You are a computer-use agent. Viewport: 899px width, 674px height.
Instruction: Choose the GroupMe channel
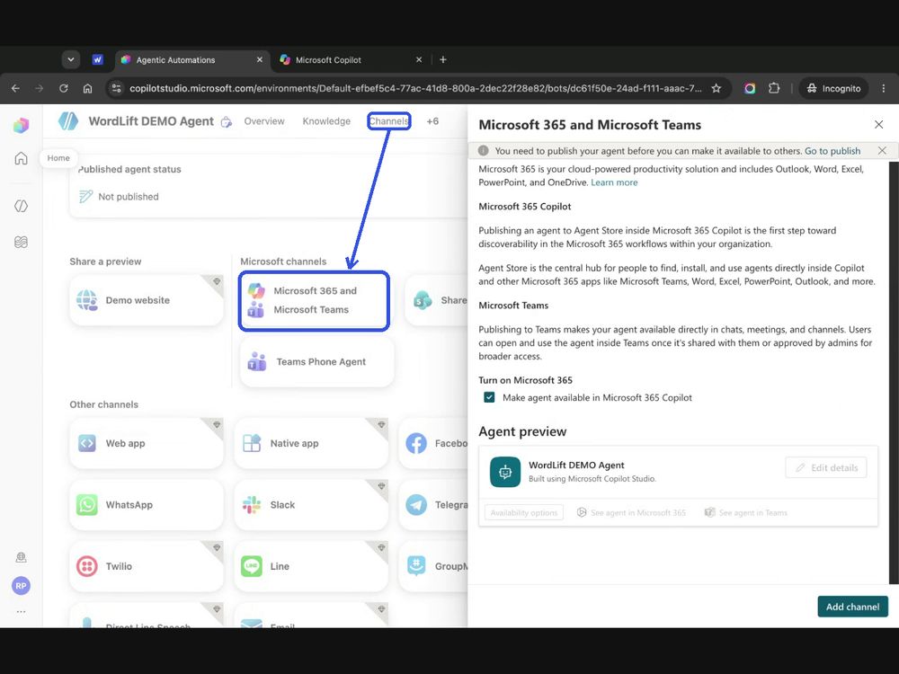coord(434,566)
